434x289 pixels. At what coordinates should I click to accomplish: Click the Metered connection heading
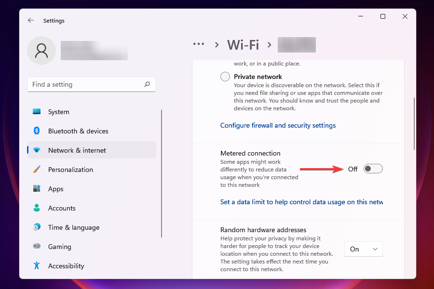pyautogui.click(x=250, y=153)
